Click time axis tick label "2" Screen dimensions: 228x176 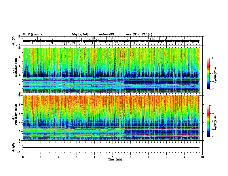point(59,157)
